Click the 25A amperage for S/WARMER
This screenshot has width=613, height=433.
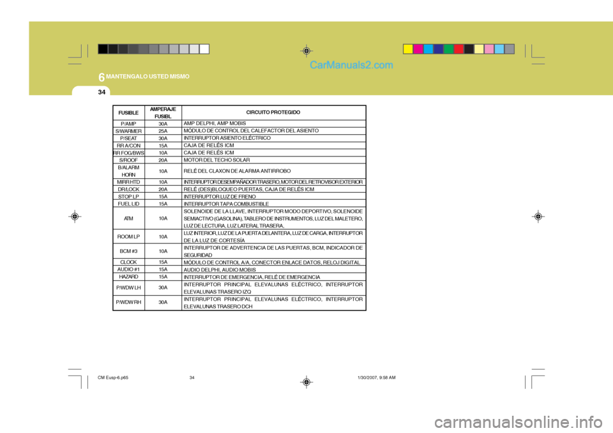(x=163, y=131)
